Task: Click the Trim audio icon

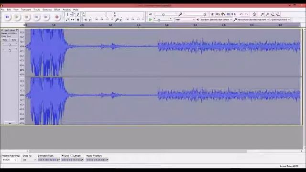Action: click(228, 14)
